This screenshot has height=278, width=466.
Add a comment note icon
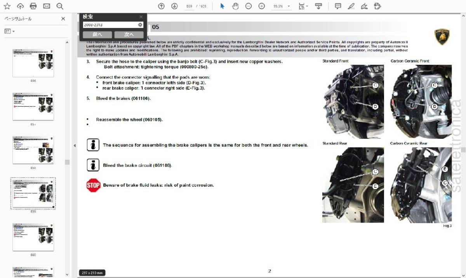[338, 6]
